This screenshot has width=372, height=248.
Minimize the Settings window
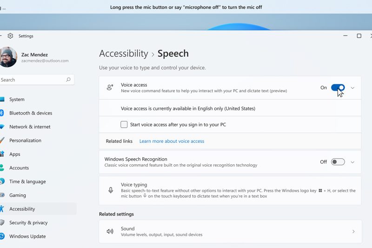click(x=345, y=36)
